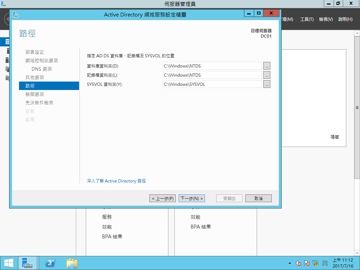Browse for the 資料庫資料夾 folder
360x270 pixels.
266,66
